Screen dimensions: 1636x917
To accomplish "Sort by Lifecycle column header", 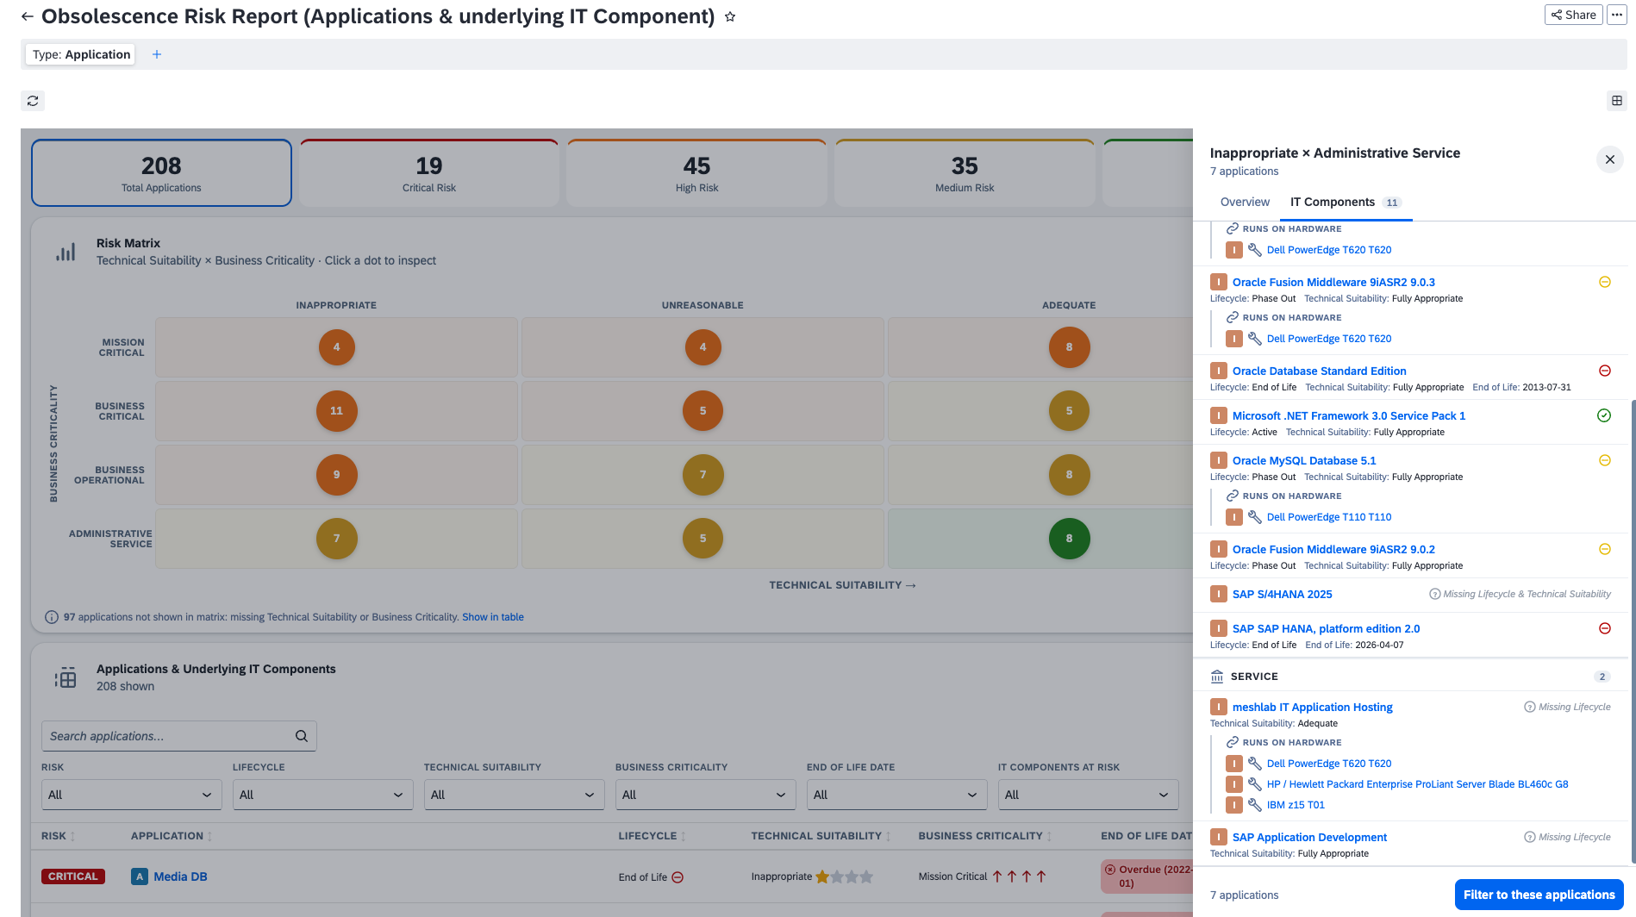I will pos(653,836).
